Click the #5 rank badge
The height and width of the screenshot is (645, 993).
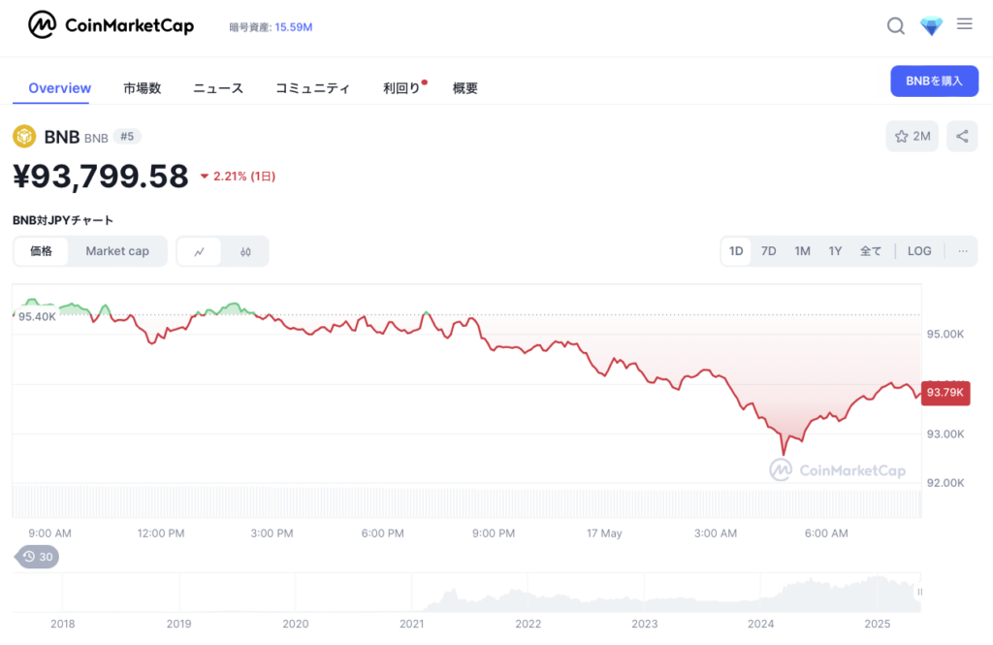point(127,136)
